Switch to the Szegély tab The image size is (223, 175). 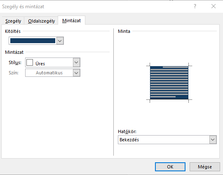click(x=13, y=21)
